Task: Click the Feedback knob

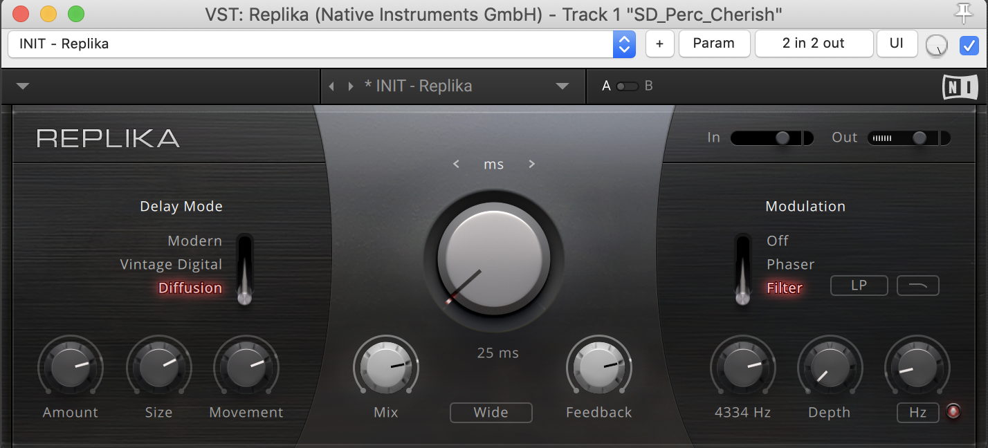Action: [599, 367]
